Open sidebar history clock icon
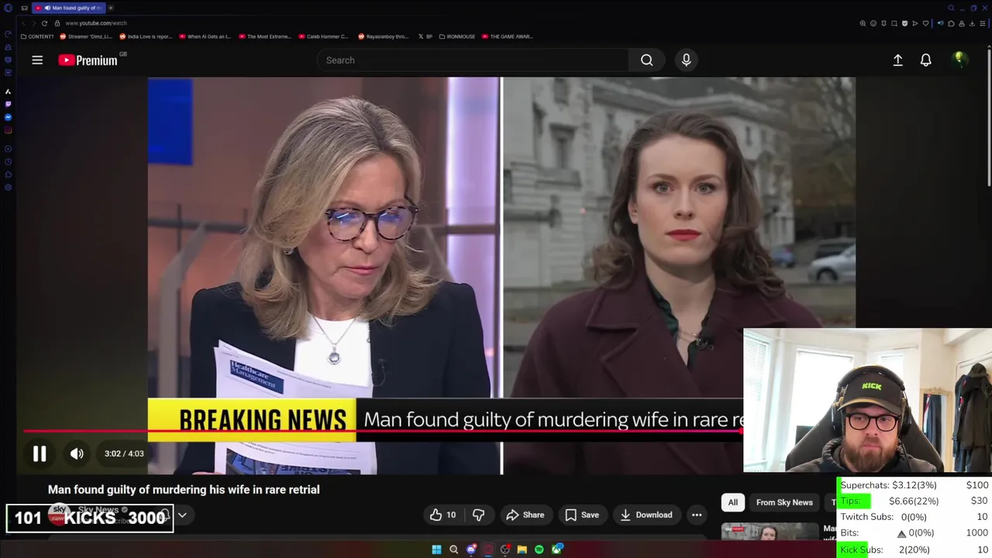 8,161
